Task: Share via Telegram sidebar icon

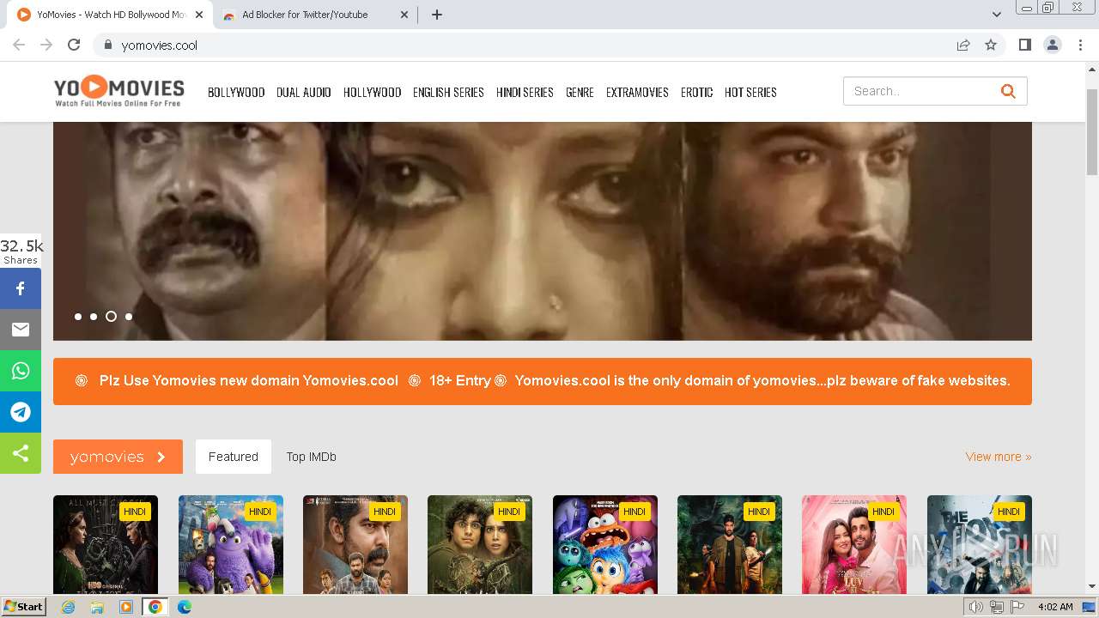Action: tap(21, 412)
